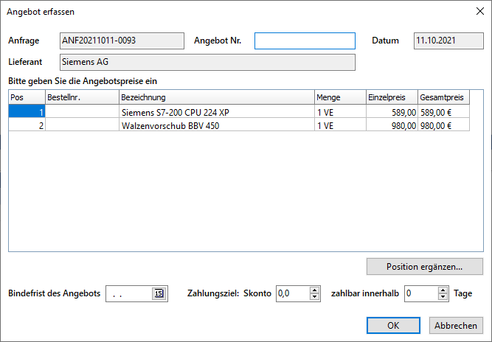Click the Angebot Nr. input field
Image resolution: width=492 pixels, height=342 pixels.
click(305, 41)
